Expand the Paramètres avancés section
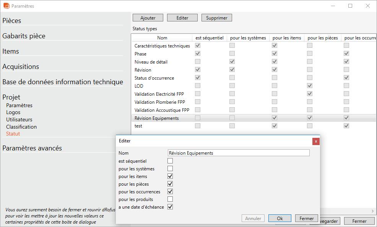 [x=32, y=148]
